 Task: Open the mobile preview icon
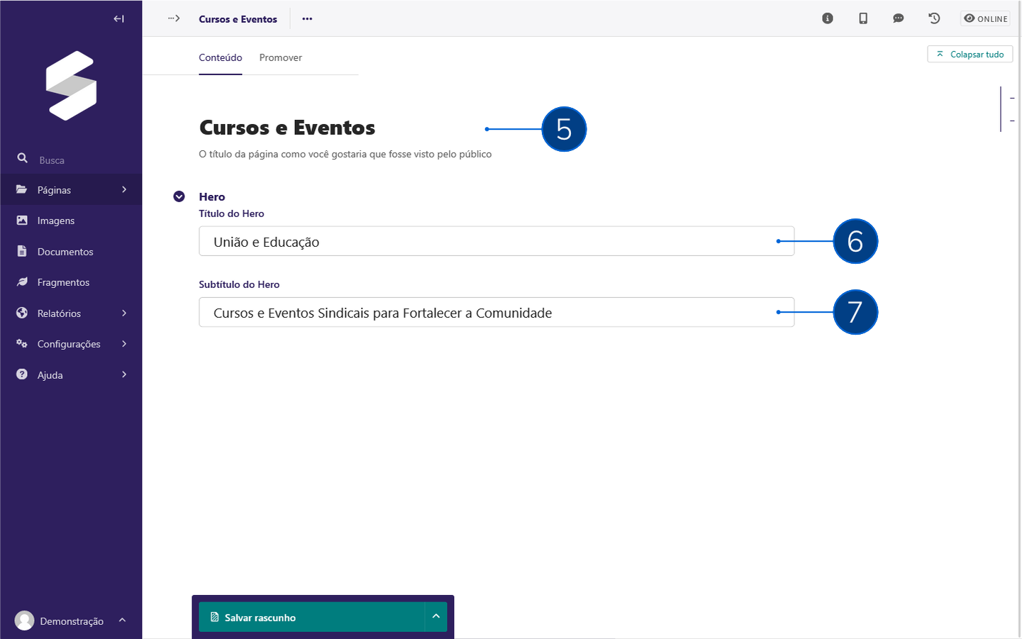(x=863, y=18)
